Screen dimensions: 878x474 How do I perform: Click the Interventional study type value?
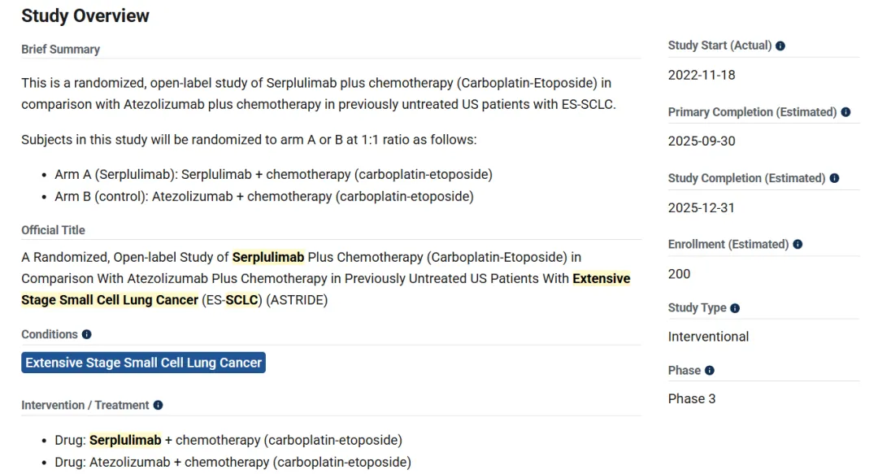pyautogui.click(x=708, y=337)
